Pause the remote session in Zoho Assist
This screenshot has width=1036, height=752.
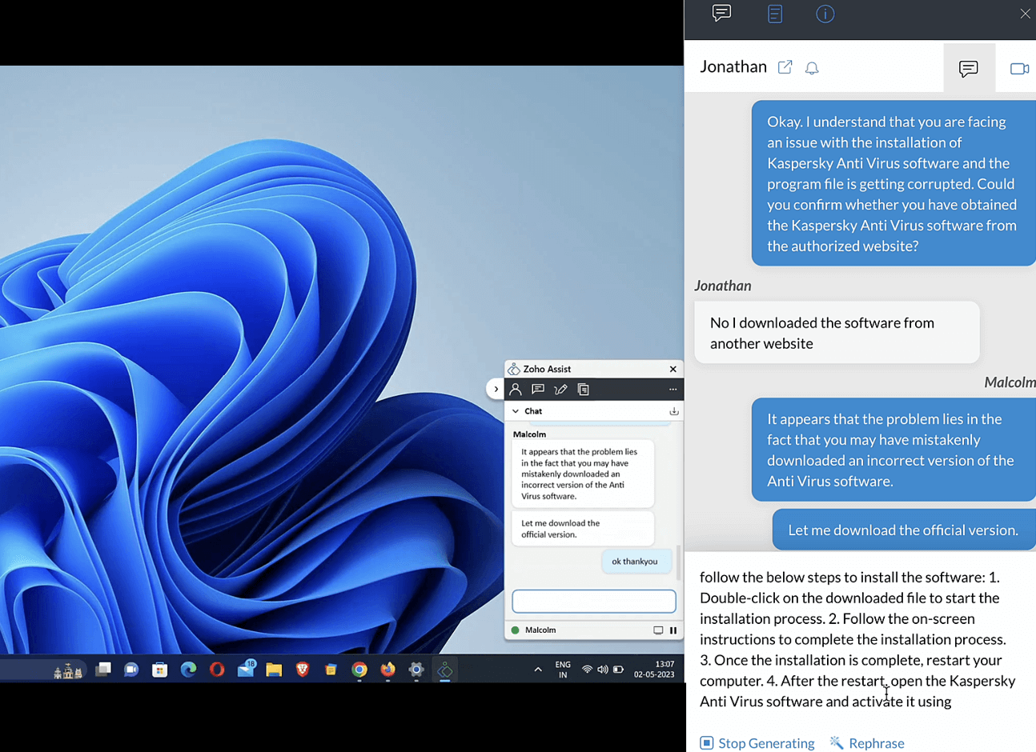[673, 630]
